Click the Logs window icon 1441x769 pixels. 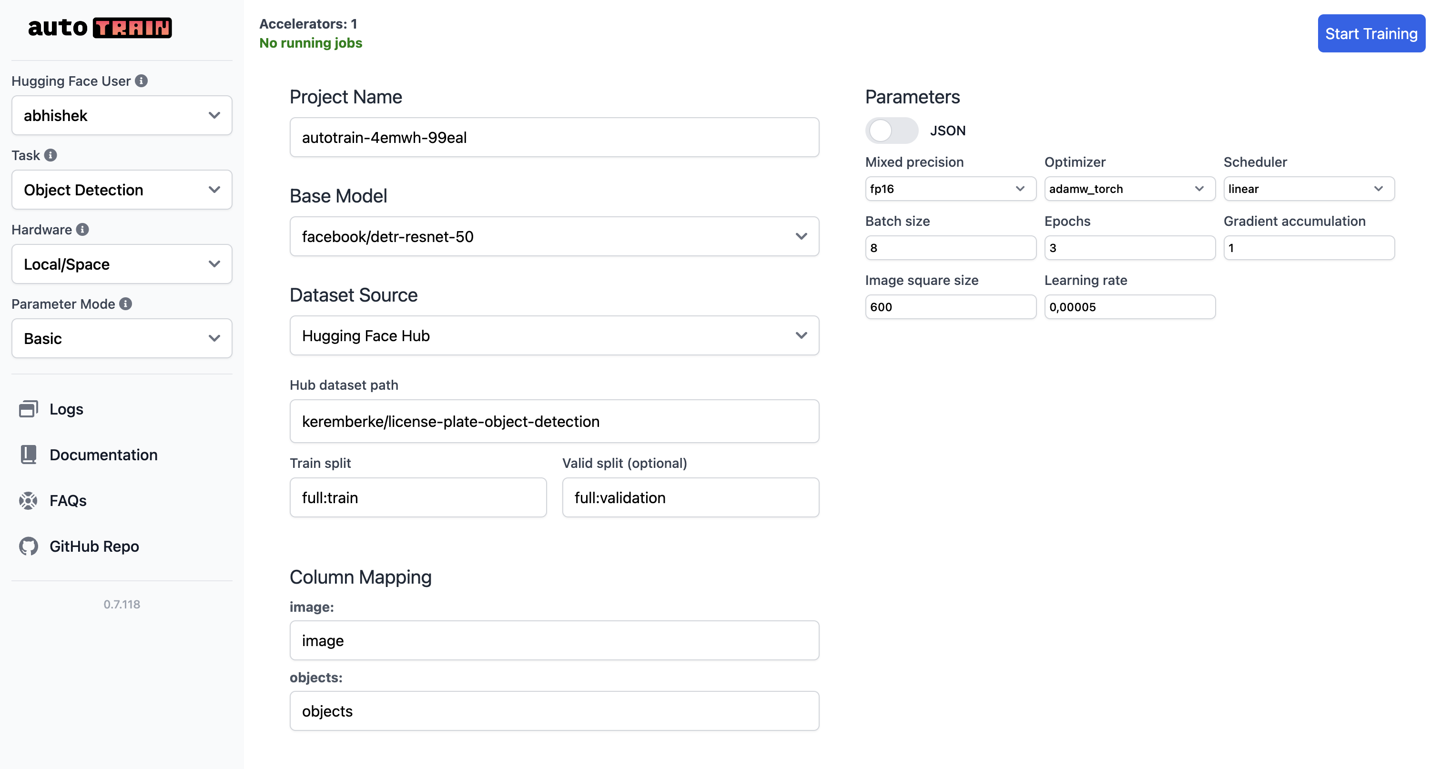coord(28,409)
